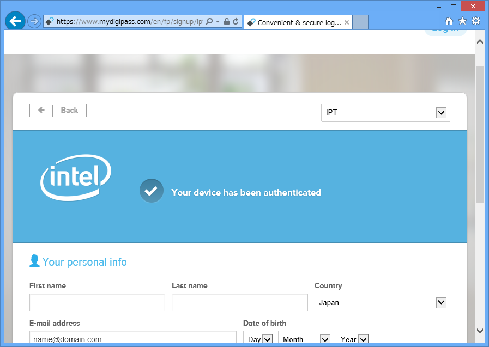Open the address bar autocomplete dropdown arrow
The height and width of the screenshot is (347, 489).
(x=218, y=21)
